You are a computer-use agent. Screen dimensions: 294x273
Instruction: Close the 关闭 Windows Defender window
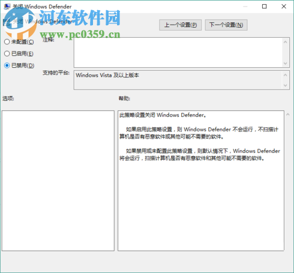284,7
